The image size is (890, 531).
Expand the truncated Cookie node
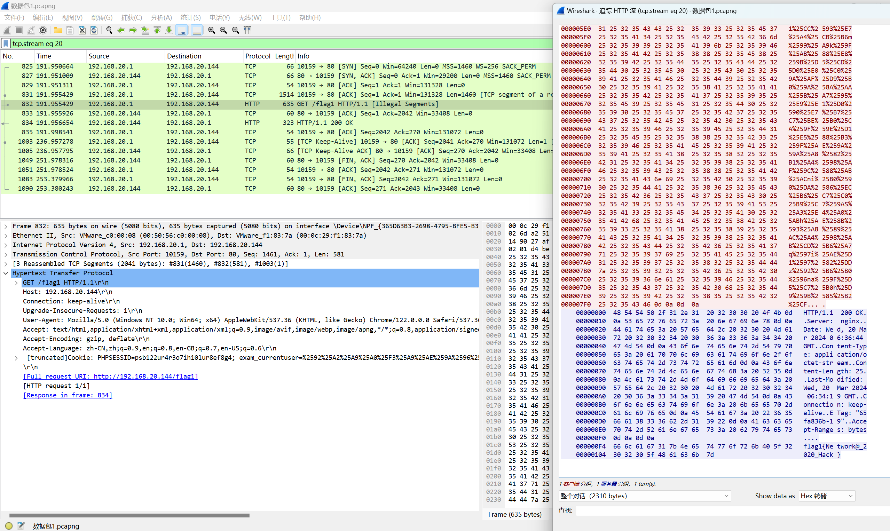[16, 358]
